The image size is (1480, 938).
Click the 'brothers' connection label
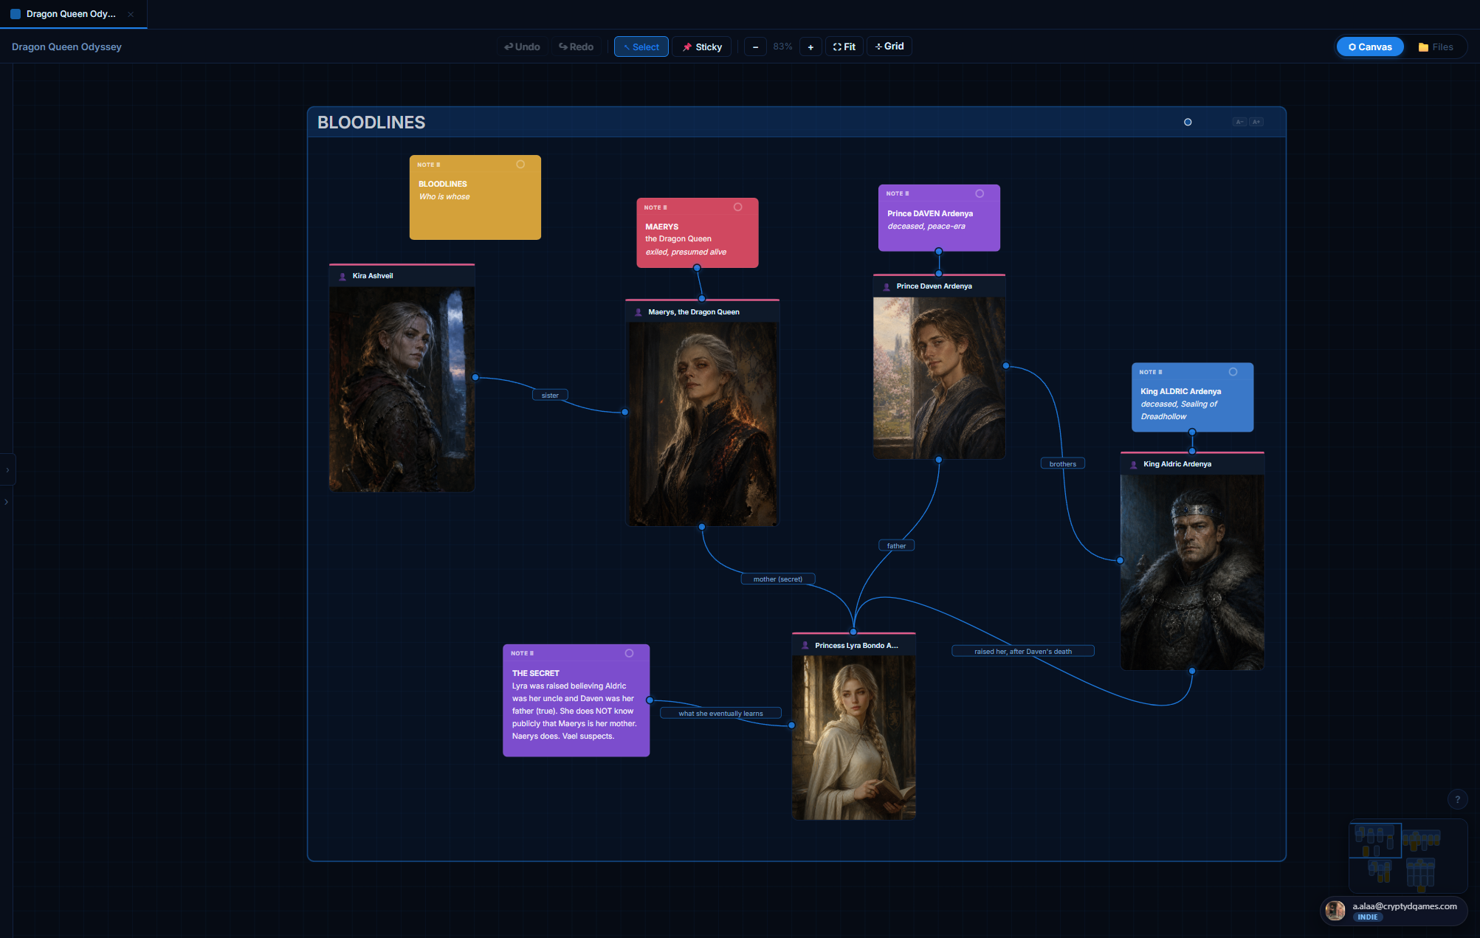[1062, 464]
